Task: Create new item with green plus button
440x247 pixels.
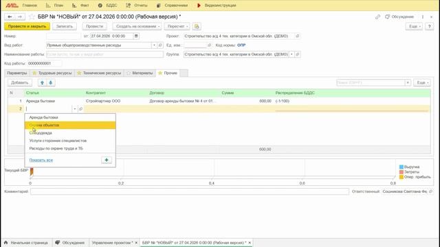Action: click(107, 160)
